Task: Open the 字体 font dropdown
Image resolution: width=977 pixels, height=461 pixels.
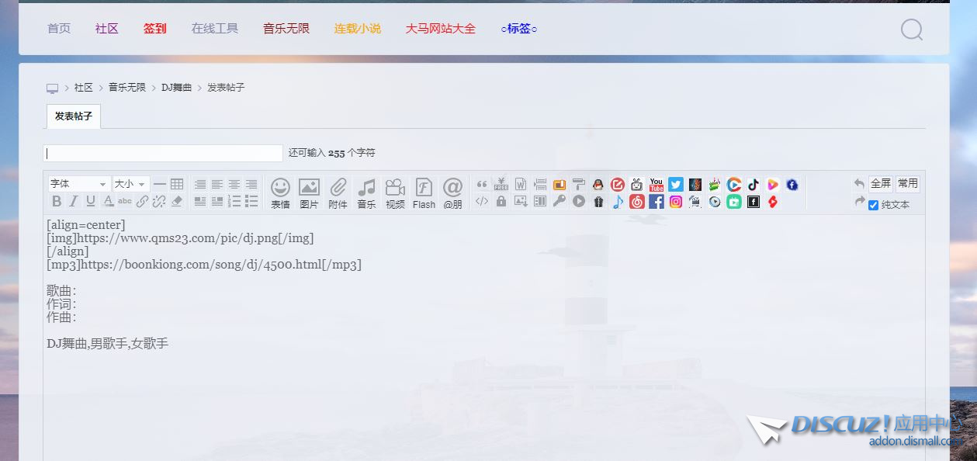Action: pos(78,184)
